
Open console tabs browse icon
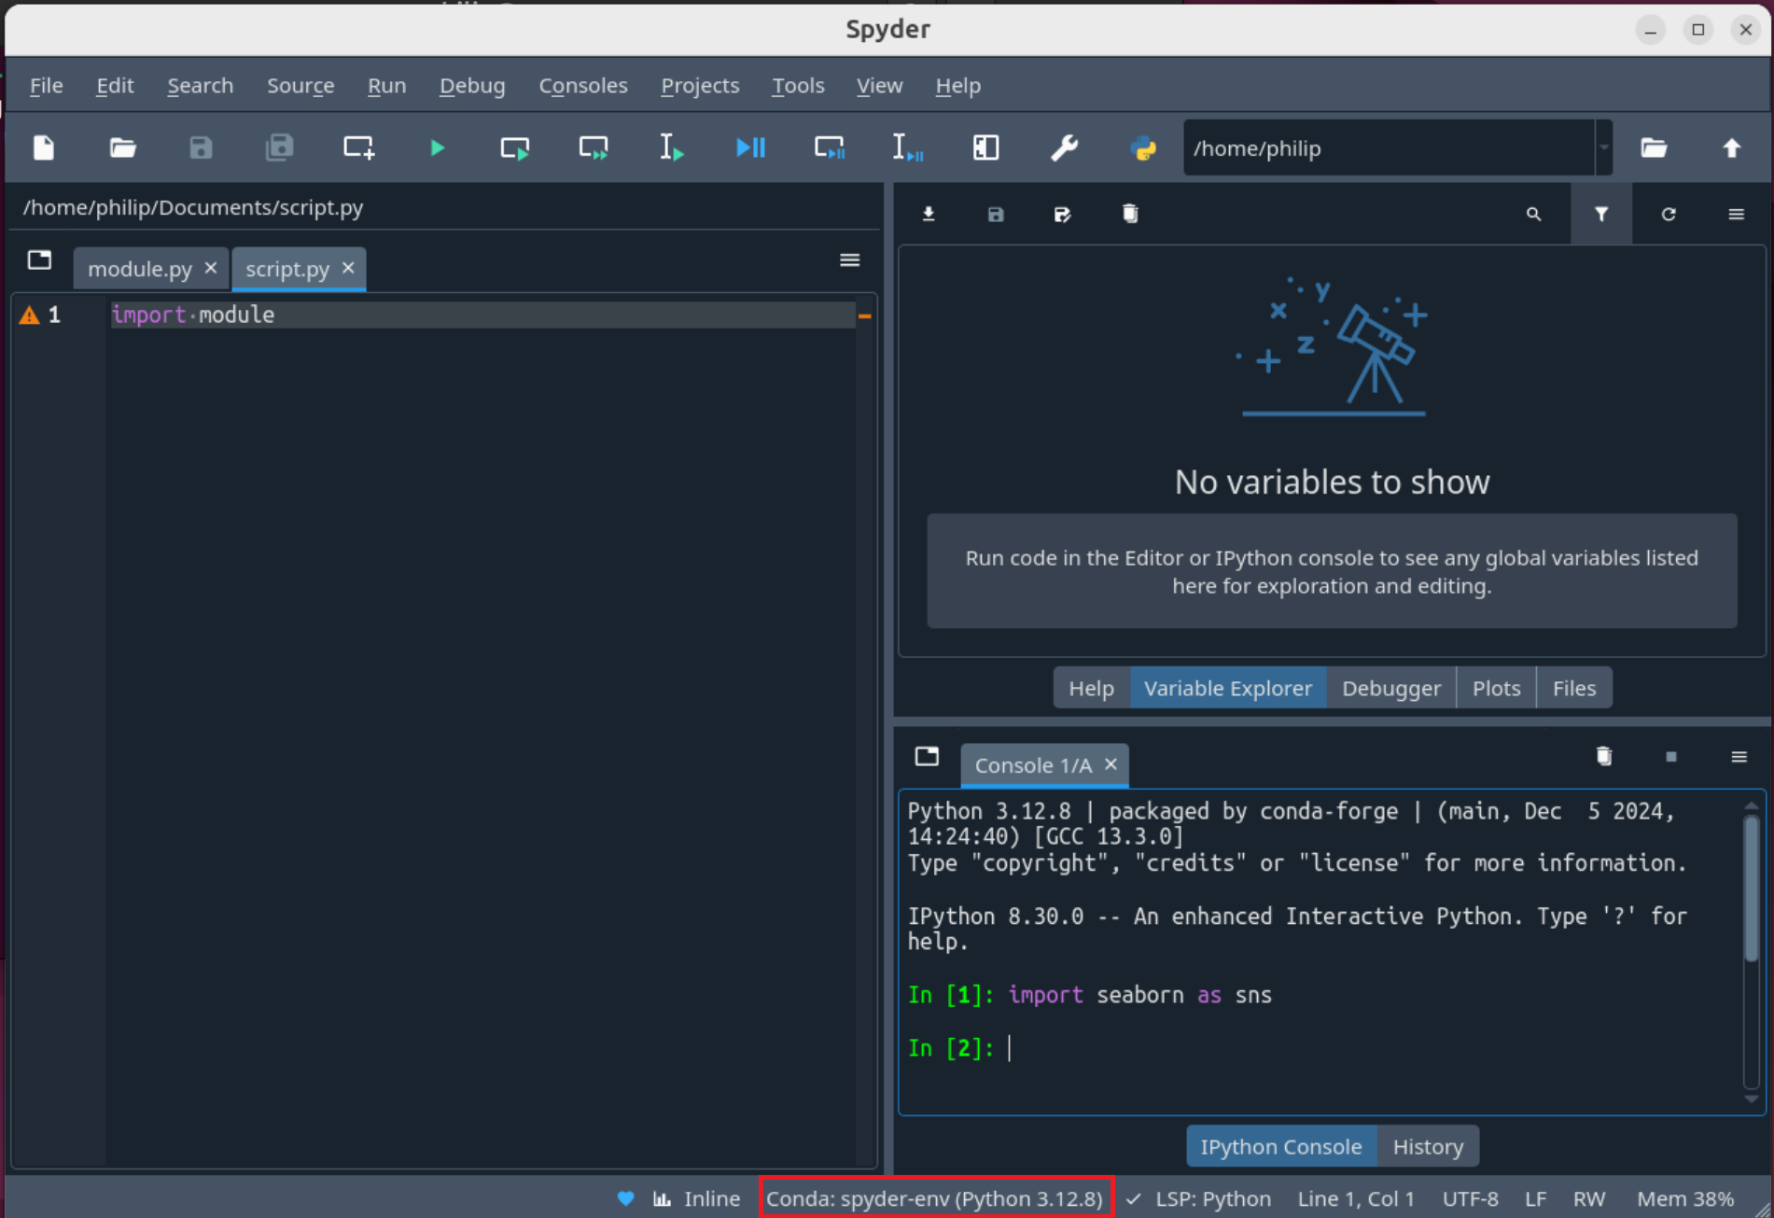[927, 756]
